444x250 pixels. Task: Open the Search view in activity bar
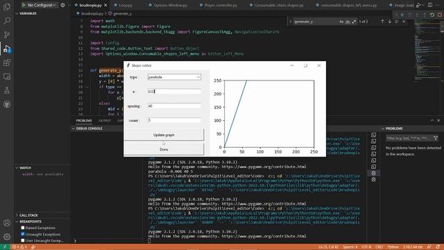(7, 20)
